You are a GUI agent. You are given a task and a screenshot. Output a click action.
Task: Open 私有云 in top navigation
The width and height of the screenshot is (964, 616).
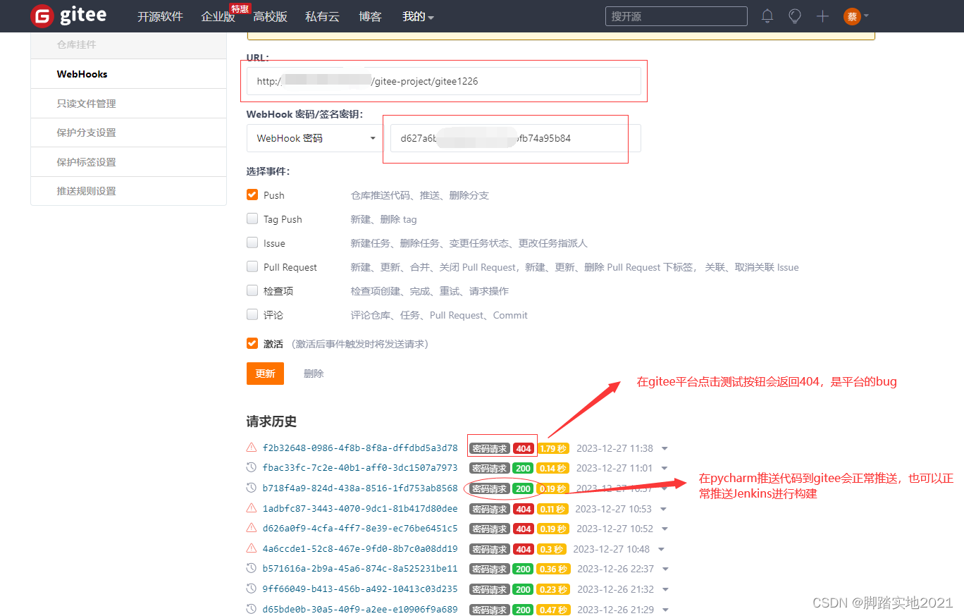tap(323, 16)
